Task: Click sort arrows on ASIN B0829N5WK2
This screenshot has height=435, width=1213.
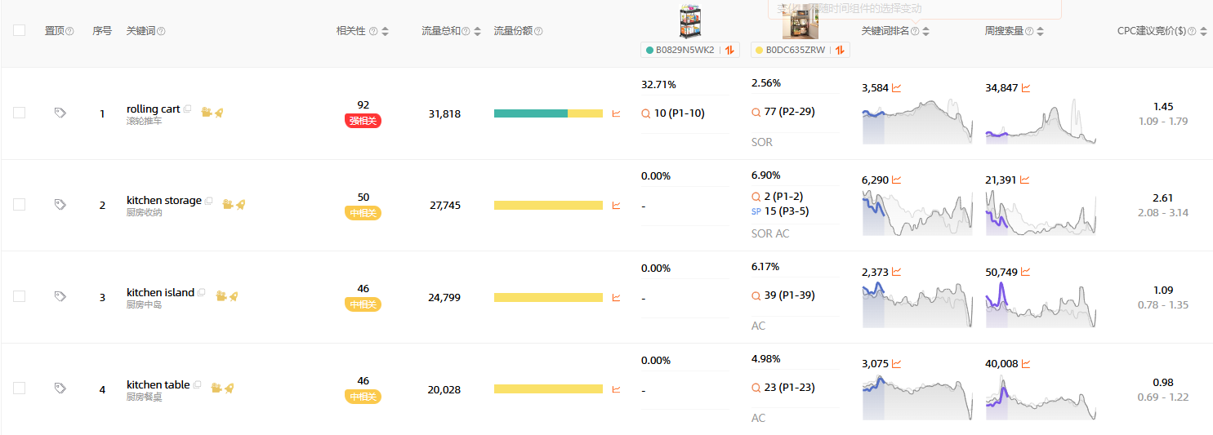Action: coord(729,50)
